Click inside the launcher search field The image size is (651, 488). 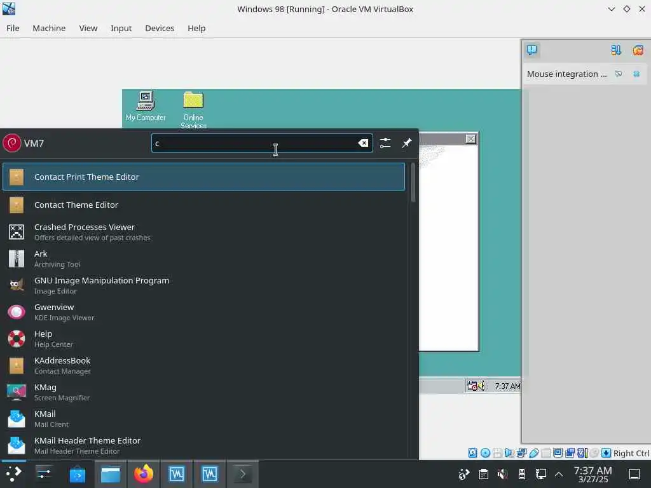tap(262, 143)
